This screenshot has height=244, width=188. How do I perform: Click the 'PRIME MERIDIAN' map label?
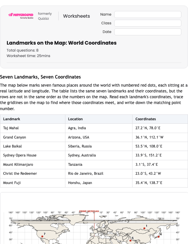tap(89, 211)
